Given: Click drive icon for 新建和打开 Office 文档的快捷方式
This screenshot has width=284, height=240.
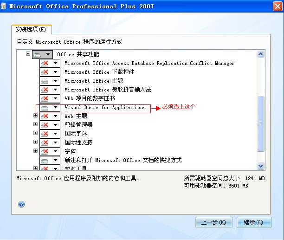Looking at the screenshot, I should pyautogui.click(x=45, y=161).
